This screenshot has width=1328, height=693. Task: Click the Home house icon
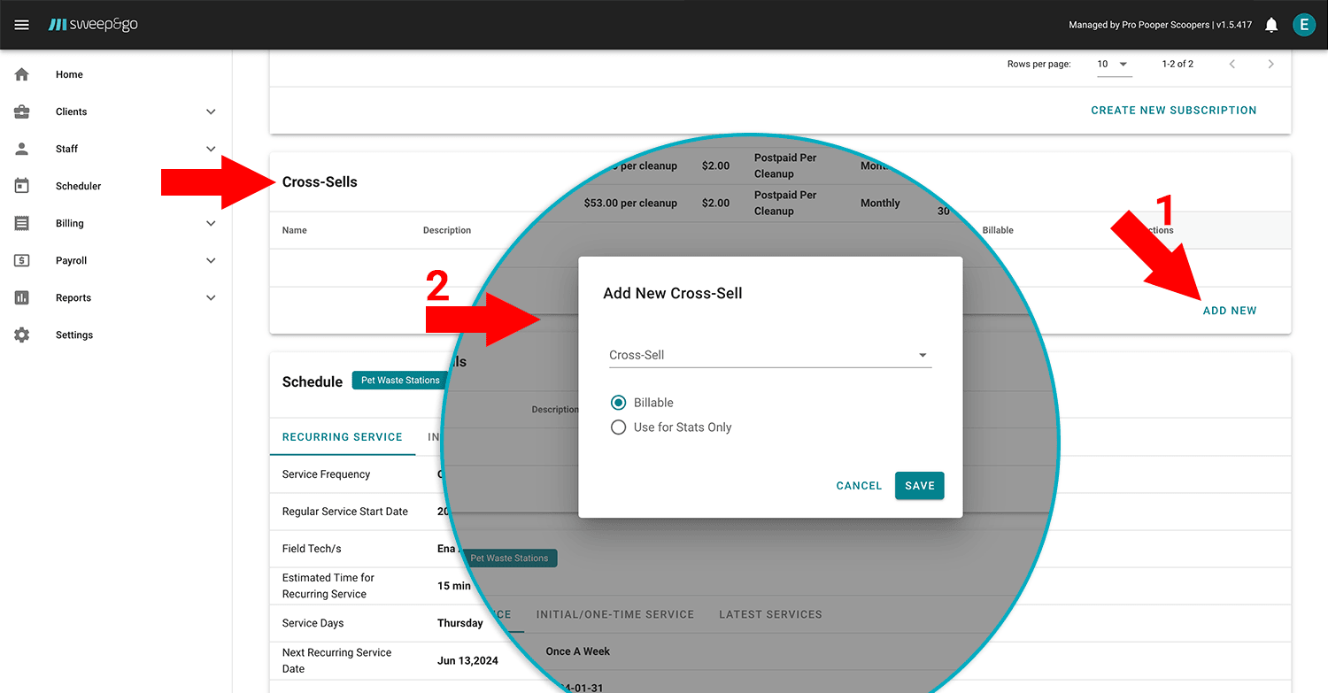pyautogui.click(x=22, y=74)
